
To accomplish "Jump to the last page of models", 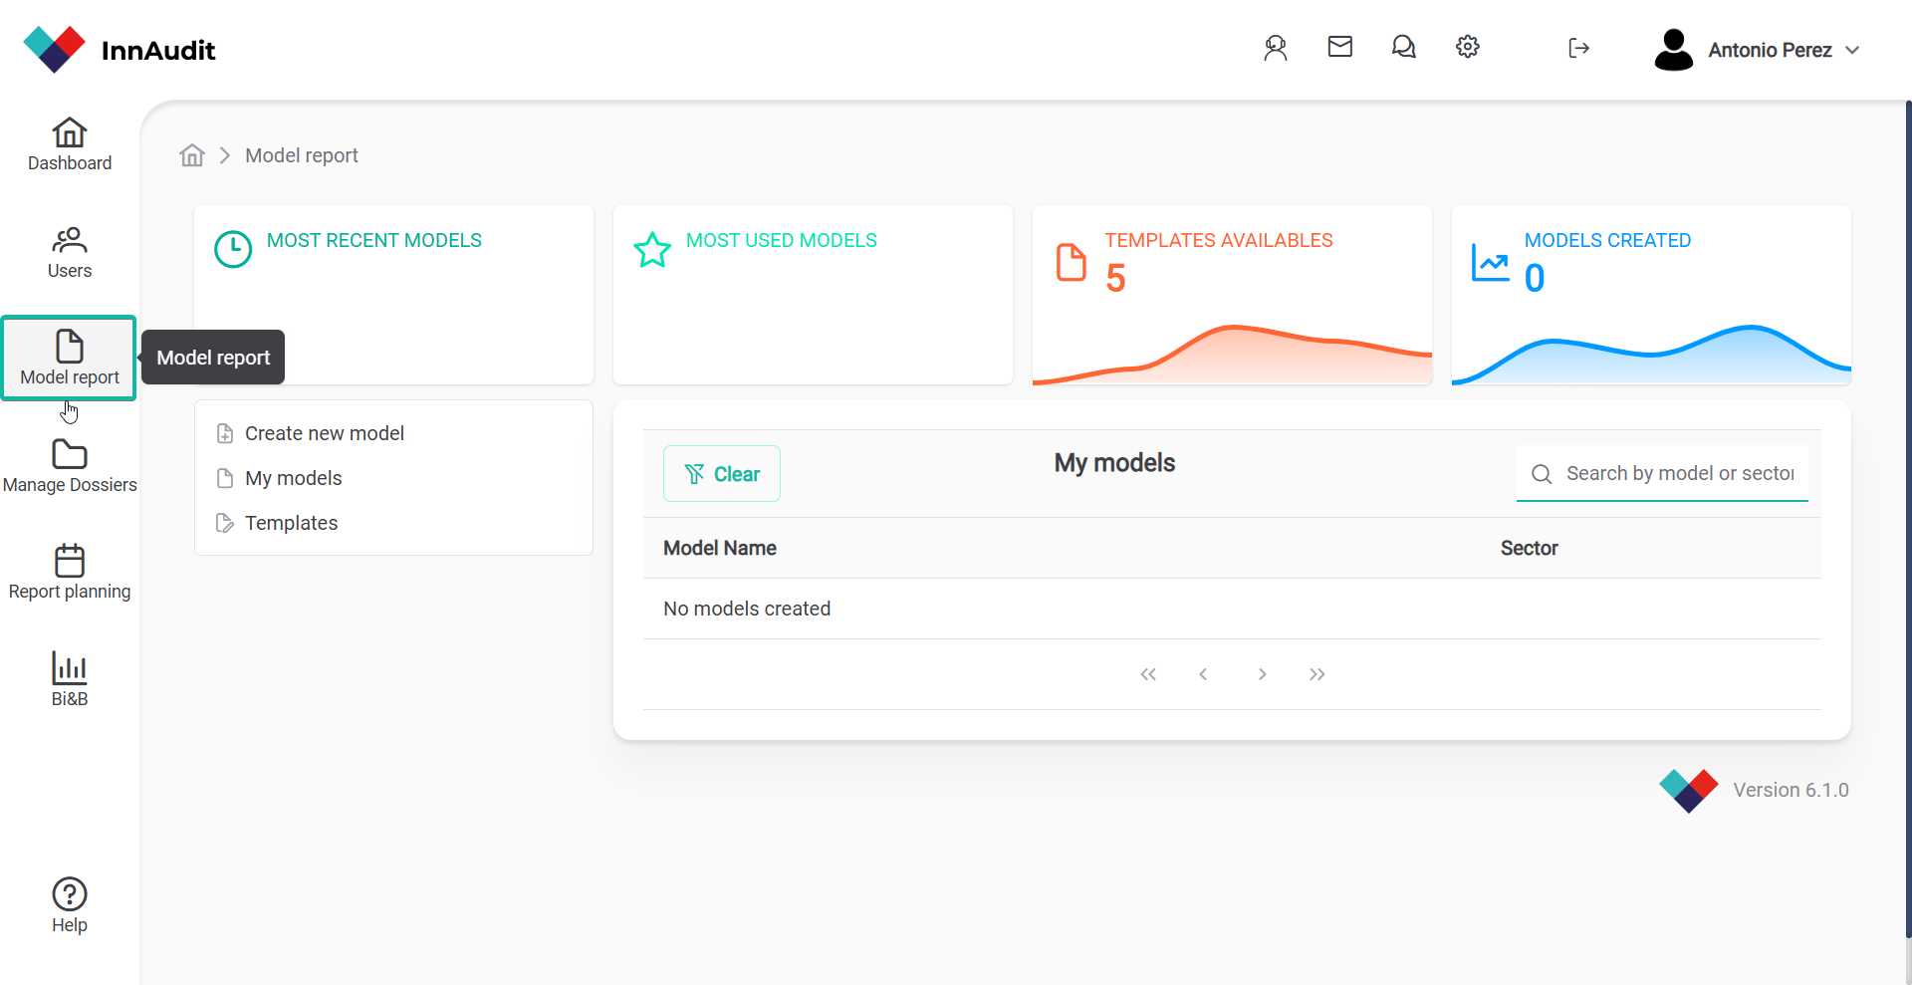I will tap(1316, 674).
